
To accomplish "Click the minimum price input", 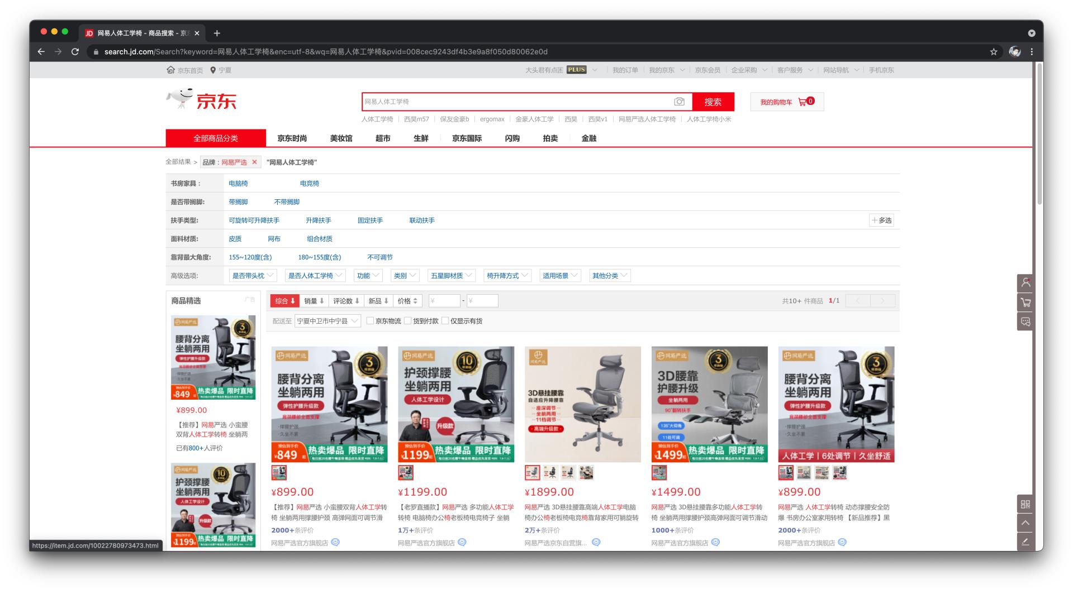I will tap(444, 301).
